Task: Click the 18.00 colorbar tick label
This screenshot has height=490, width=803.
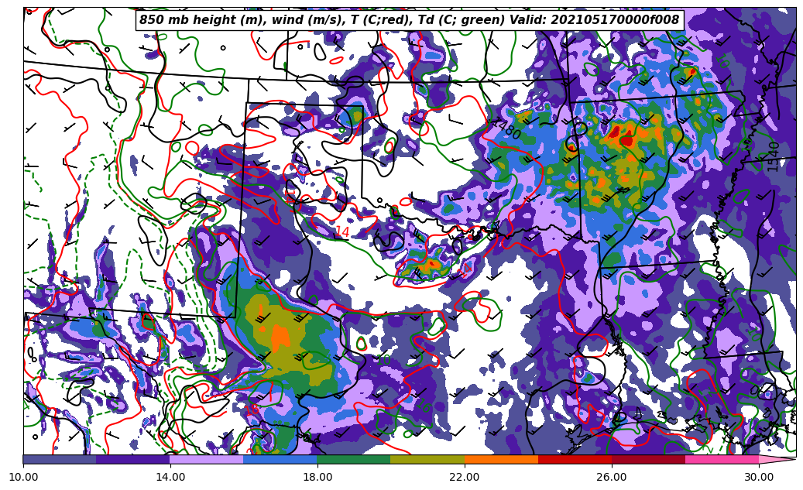Action: (317, 477)
